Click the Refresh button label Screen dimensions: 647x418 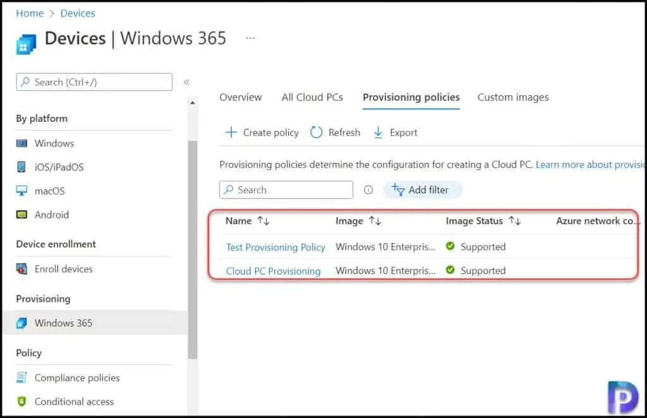pyautogui.click(x=344, y=133)
